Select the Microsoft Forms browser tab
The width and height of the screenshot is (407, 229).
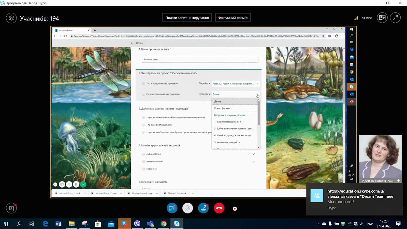pos(72,30)
